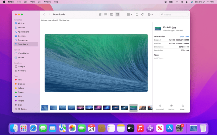Select the Purple tag in sidebar
217x135 pixels.
pos(26,101)
